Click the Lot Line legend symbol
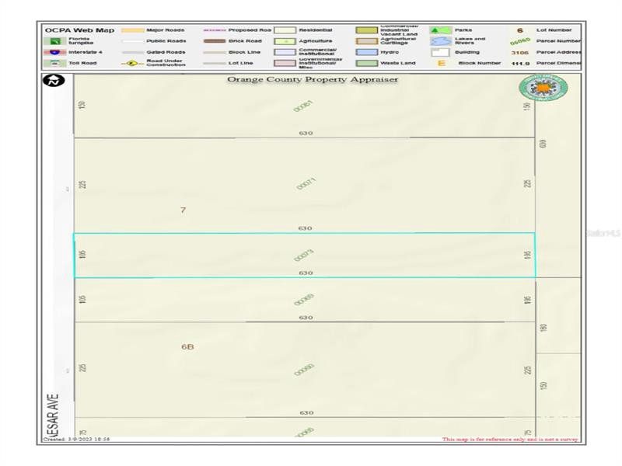 [215, 63]
